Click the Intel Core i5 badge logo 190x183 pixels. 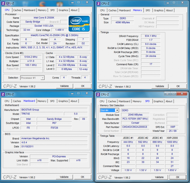pyautogui.click(x=79, y=24)
